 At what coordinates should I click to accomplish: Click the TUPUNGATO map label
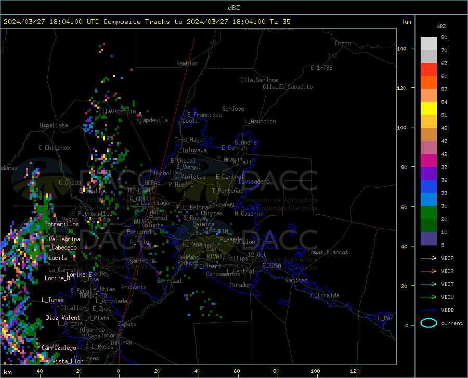[93, 296]
